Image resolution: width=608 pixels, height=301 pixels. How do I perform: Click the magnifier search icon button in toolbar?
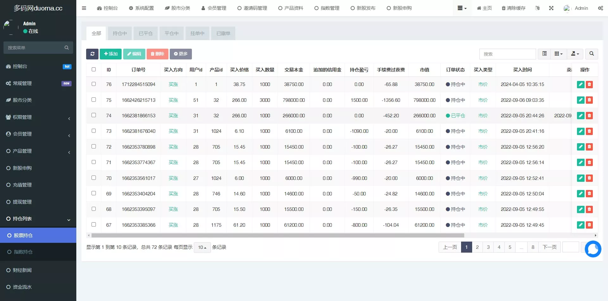(x=591, y=54)
